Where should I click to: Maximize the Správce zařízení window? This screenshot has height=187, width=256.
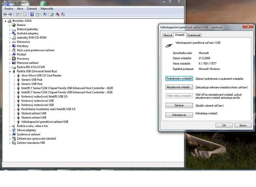(170, 2)
